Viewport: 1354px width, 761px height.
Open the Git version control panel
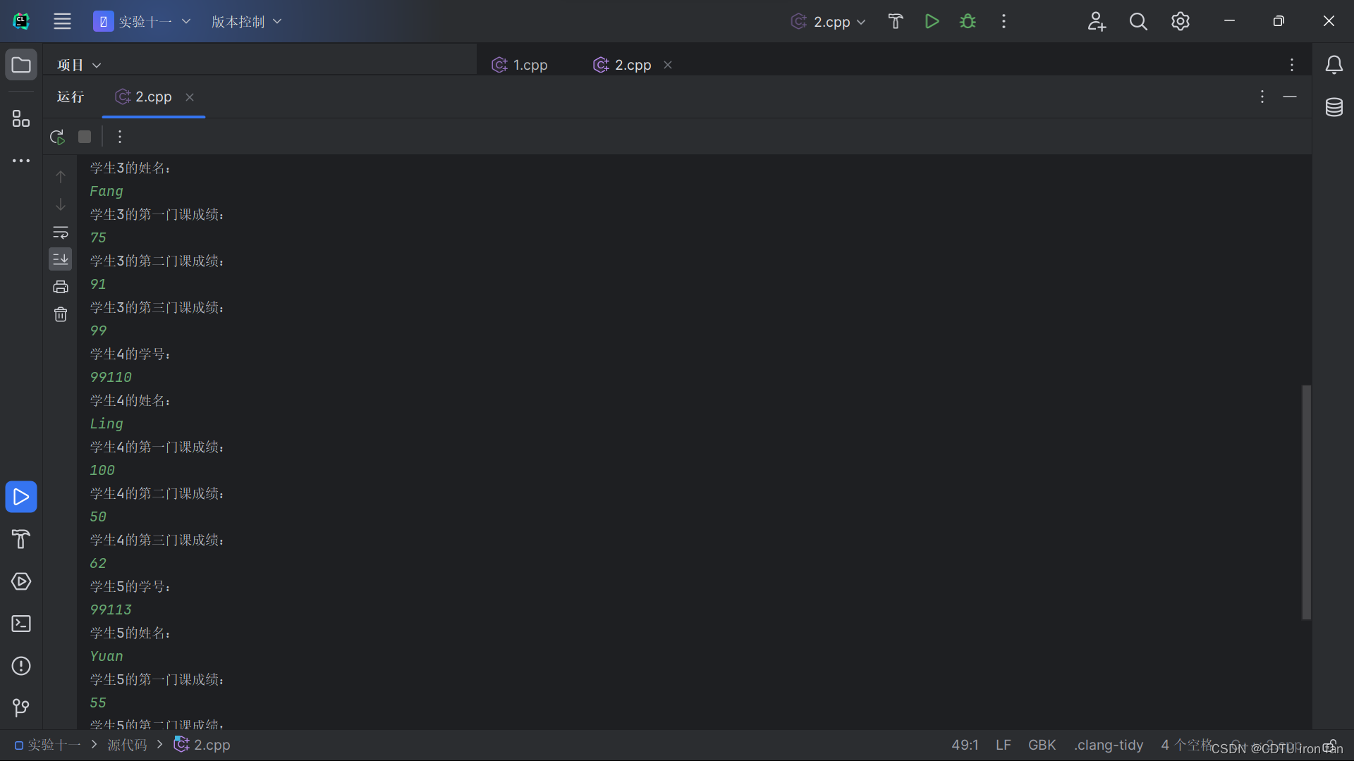point(21,707)
